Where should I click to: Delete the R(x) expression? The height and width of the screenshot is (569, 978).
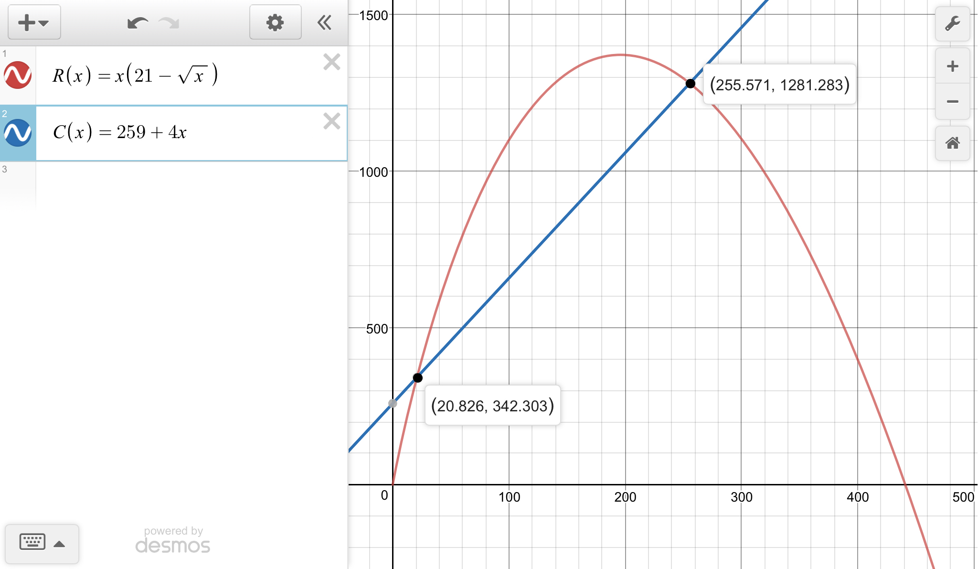coord(331,62)
